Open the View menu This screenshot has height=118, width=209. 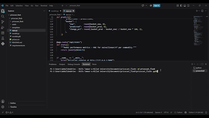[x=27, y=6]
